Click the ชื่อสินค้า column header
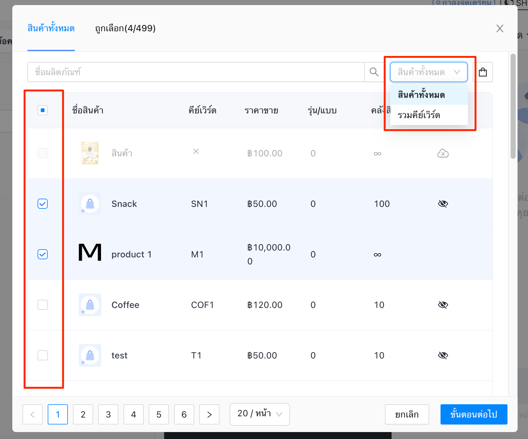 coord(88,111)
